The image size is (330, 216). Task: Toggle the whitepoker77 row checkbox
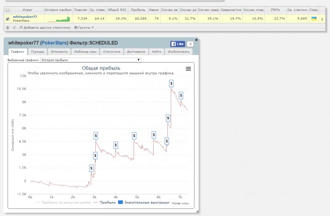point(7,19)
